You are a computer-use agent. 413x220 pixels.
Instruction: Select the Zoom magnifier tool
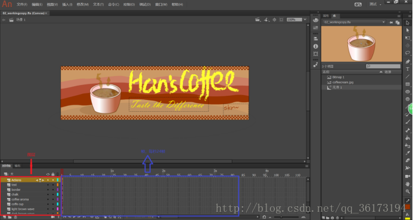(x=408, y=191)
